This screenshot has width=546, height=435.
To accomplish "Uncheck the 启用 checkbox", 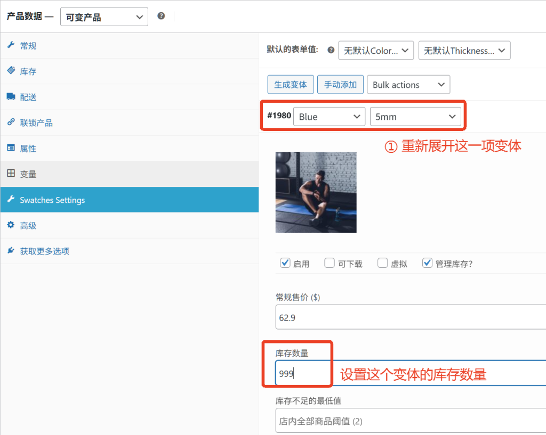I will point(285,263).
